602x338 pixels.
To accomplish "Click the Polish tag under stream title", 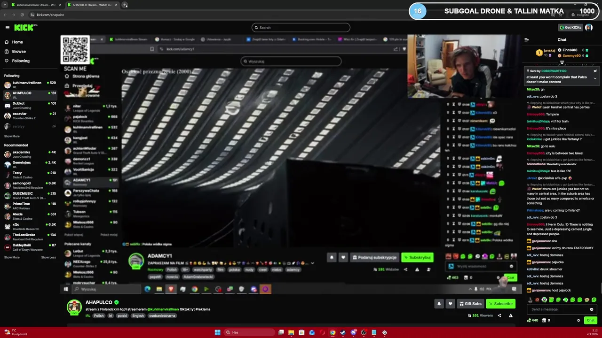I will pyautogui.click(x=99, y=316).
